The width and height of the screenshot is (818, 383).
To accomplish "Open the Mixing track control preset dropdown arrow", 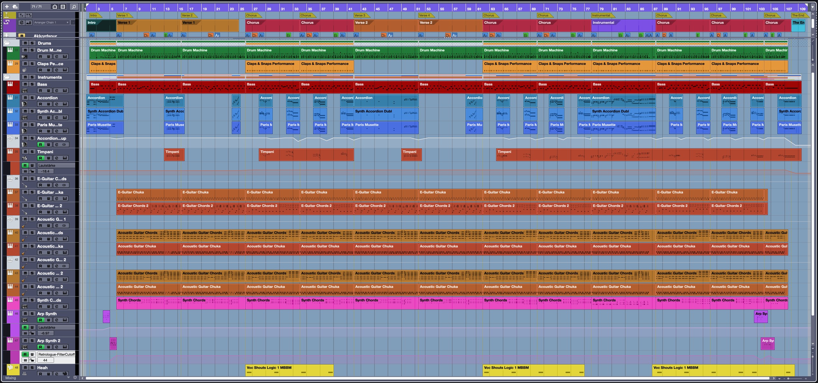I will pos(68,378).
